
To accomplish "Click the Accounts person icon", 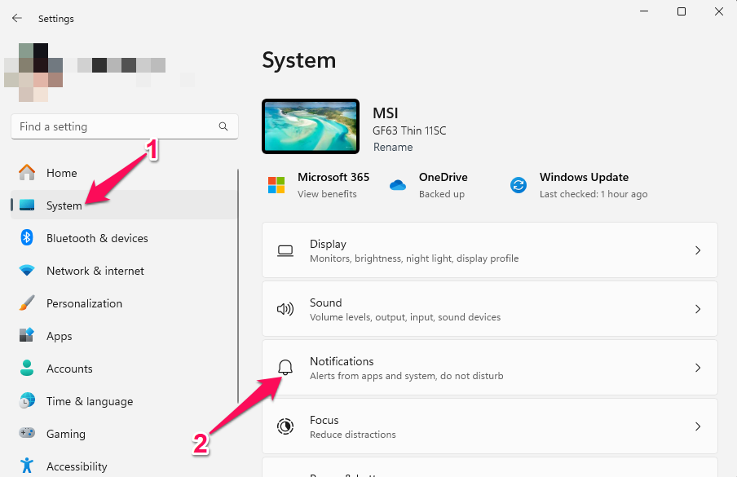I will (27, 368).
